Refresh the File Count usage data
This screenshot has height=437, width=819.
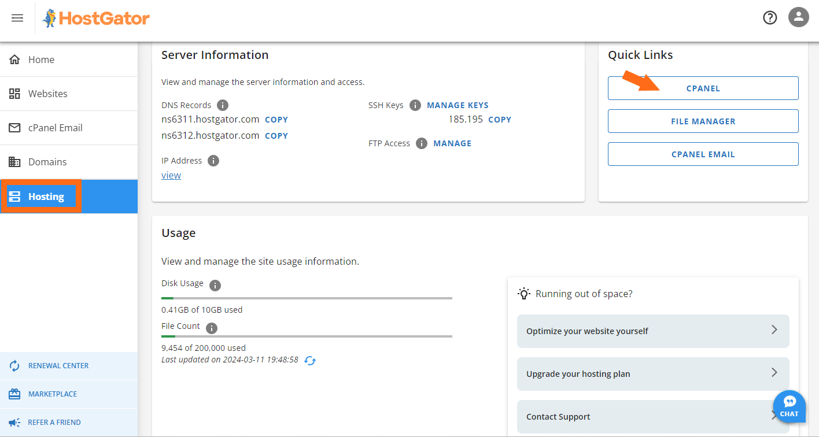pyautogui.click(x=310, y=360)
